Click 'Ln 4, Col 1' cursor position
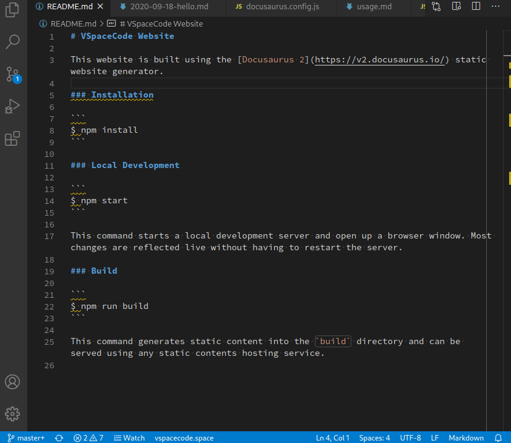The height and width of the screenshot is (443, 511). point(333,438)
